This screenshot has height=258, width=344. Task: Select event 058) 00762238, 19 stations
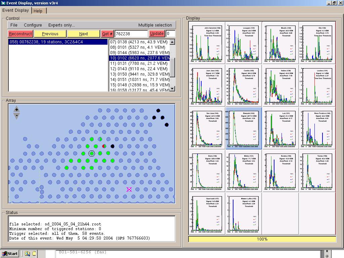point(58,42)
